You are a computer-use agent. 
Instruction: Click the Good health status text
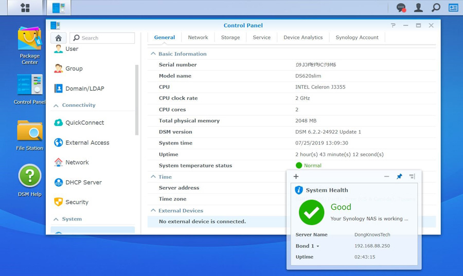341,207
